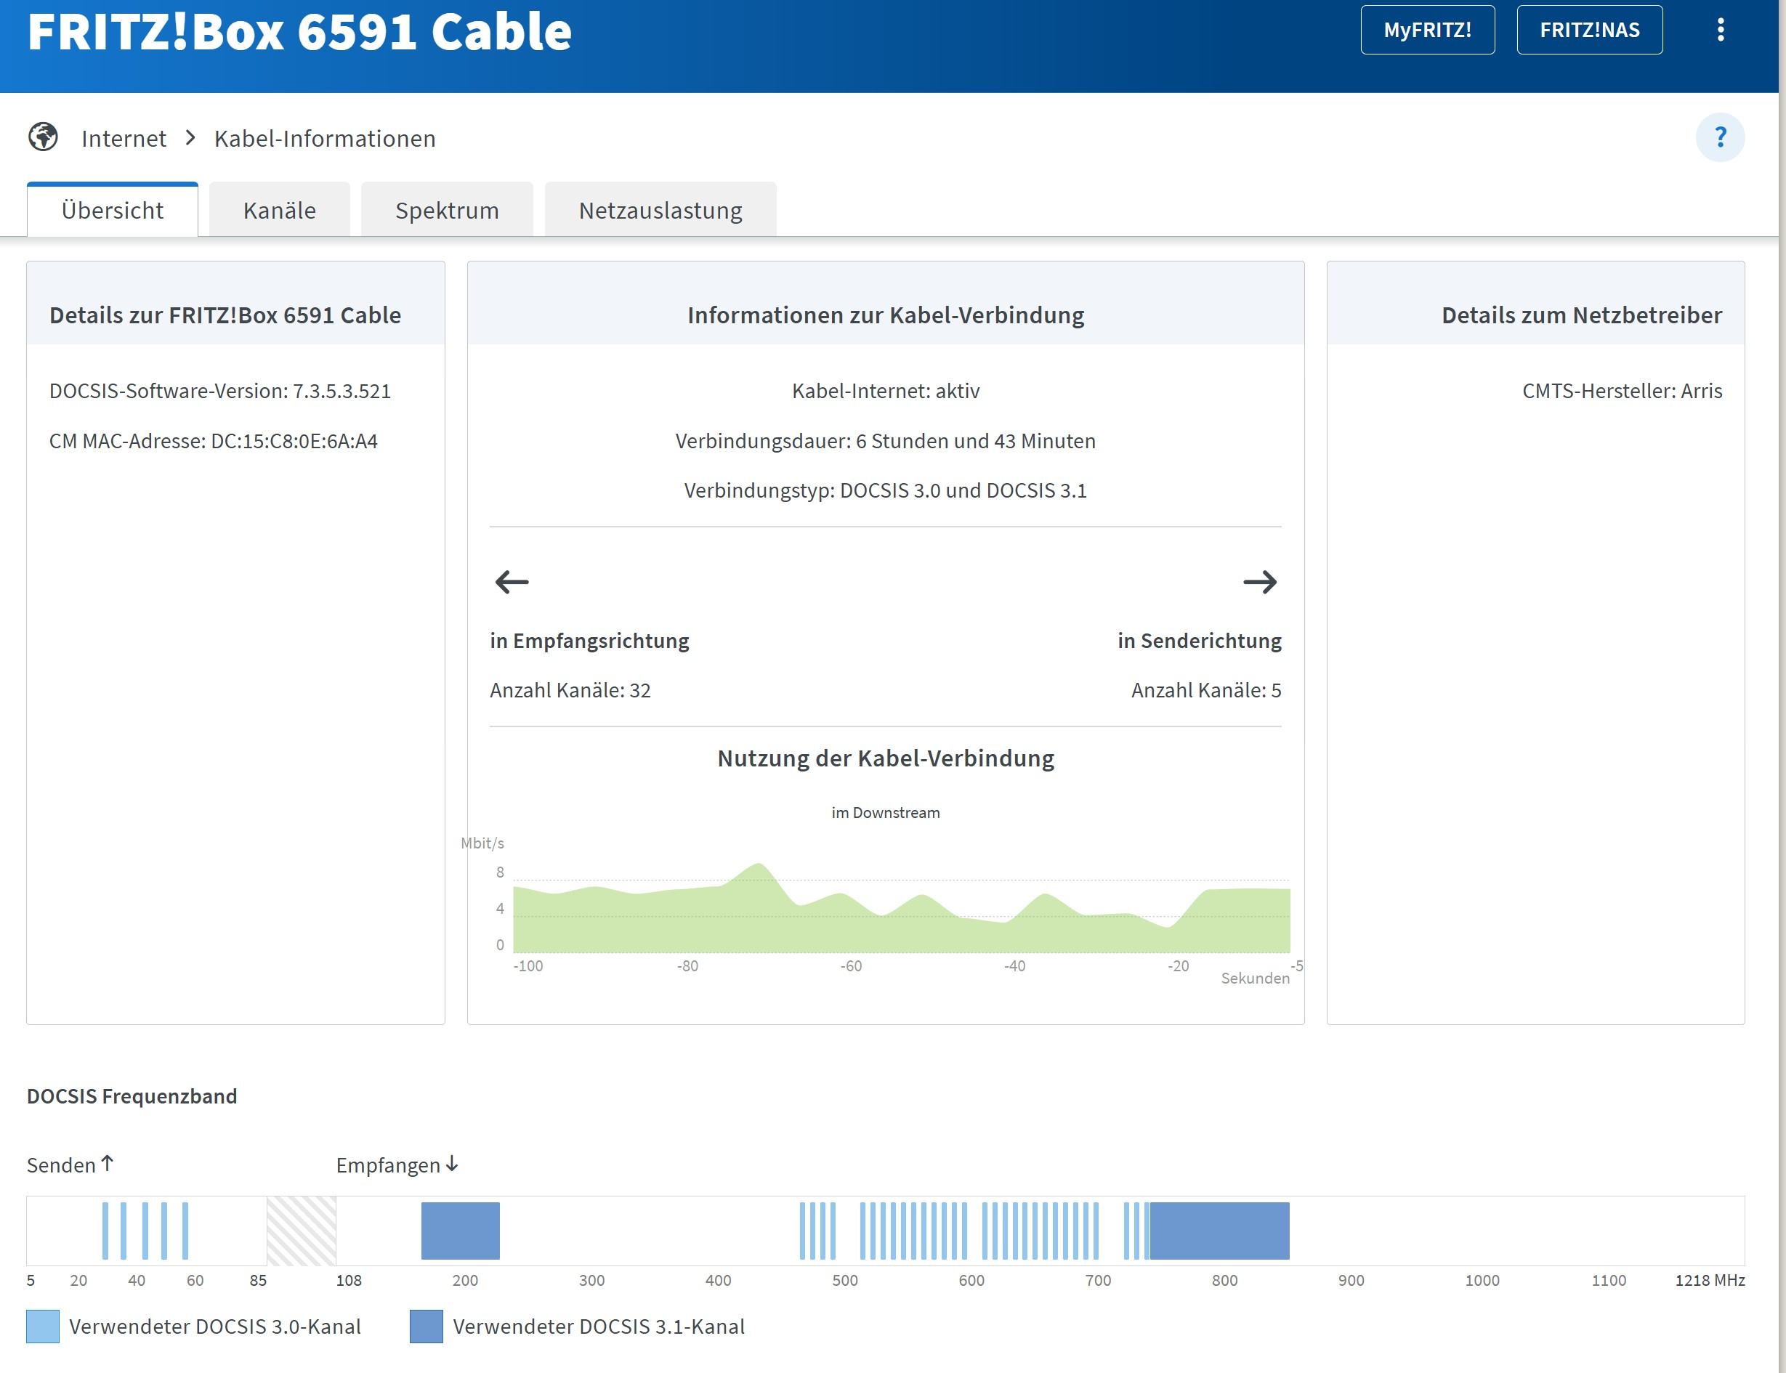1786x1373 pixels.
Task: Open the Spektrum tab
Action: coord(447,211)
